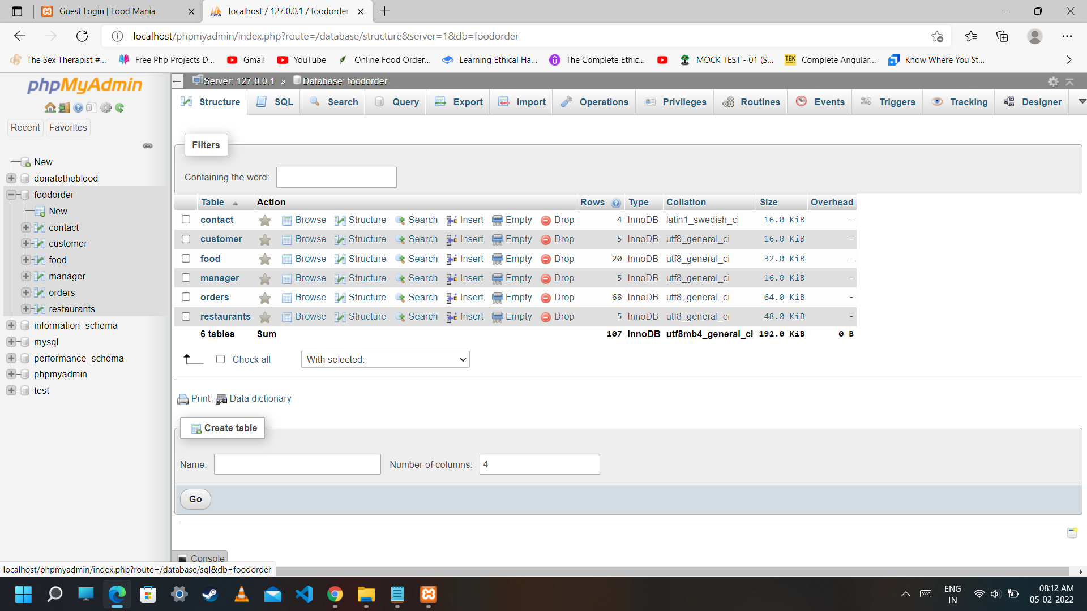Open the Data dictionary link

pos(260,398)
